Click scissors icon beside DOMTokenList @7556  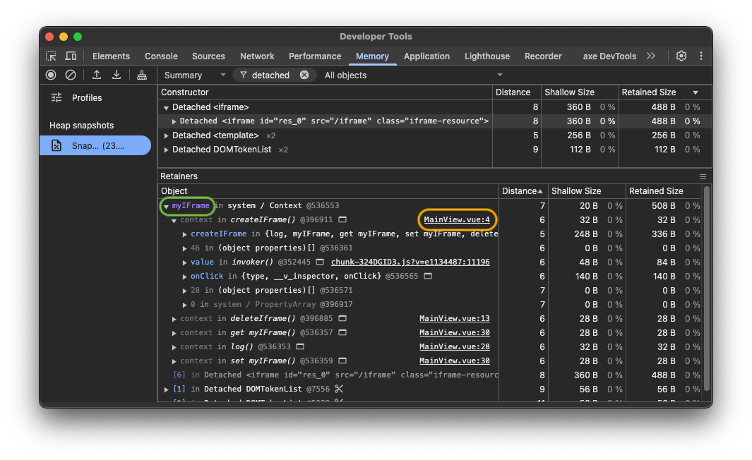[x=339, y=389]
